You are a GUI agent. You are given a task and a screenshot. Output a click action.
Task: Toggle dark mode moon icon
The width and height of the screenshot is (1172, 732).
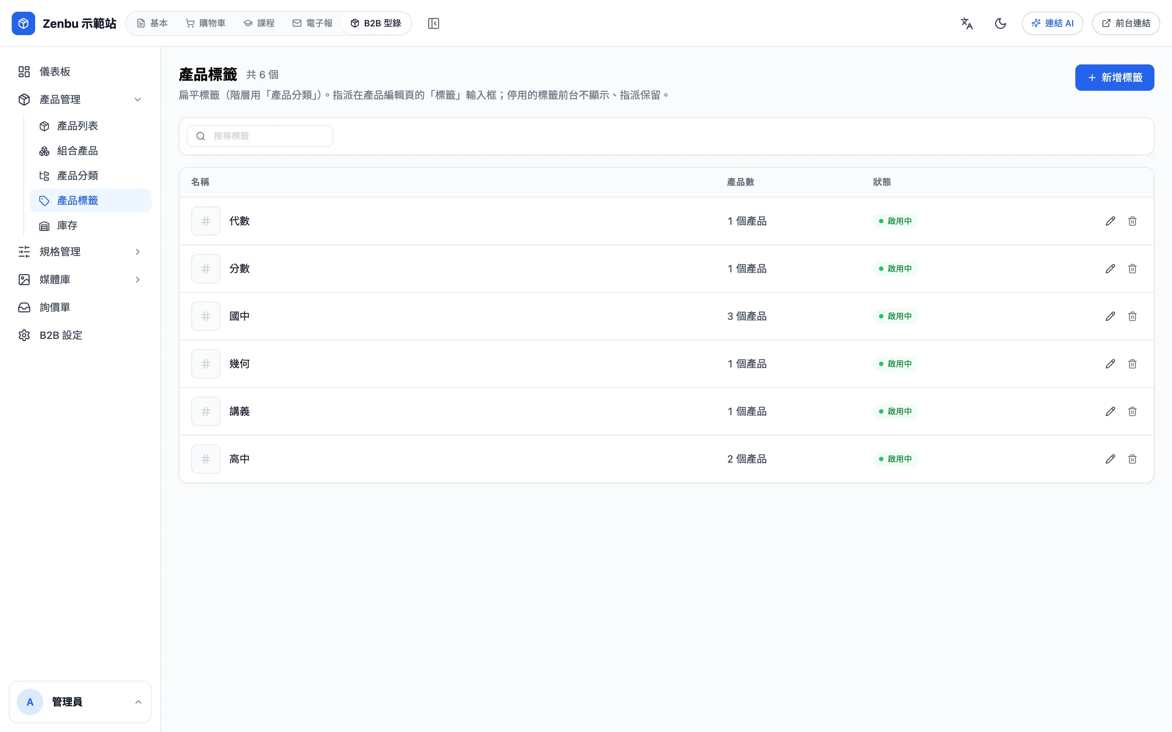click(x=1000, y=23)
